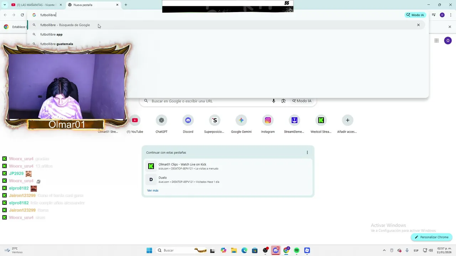
Task: Switch to the LAS MAÑANITAS YouTube tab
Action: tap(36, 5)
